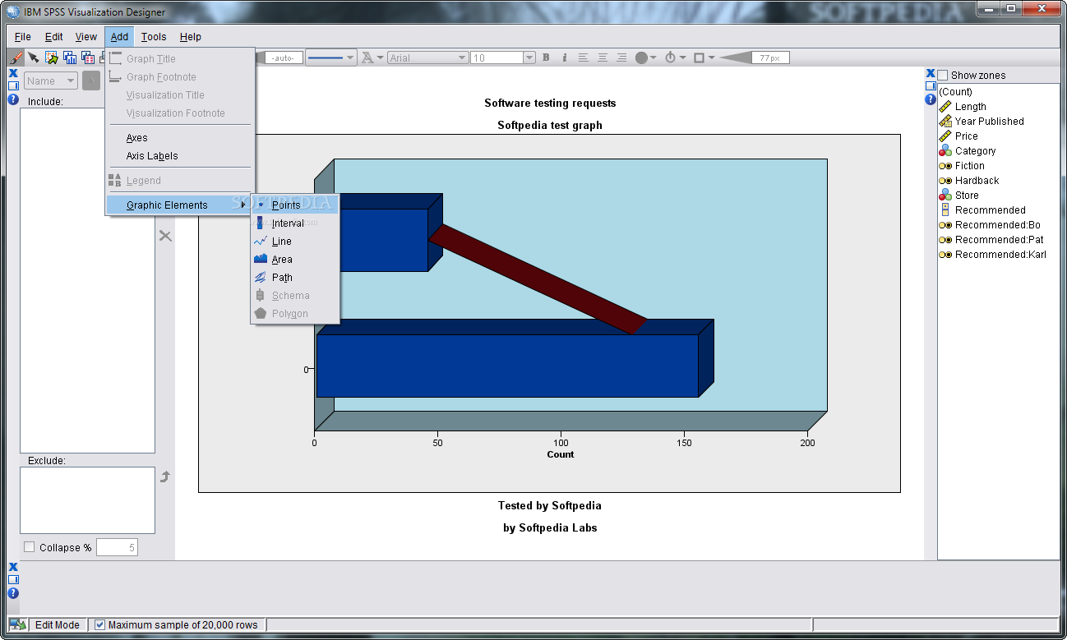Select the Fiction variable
This screenshot has height=640, width=1067.
click(962, 166)
